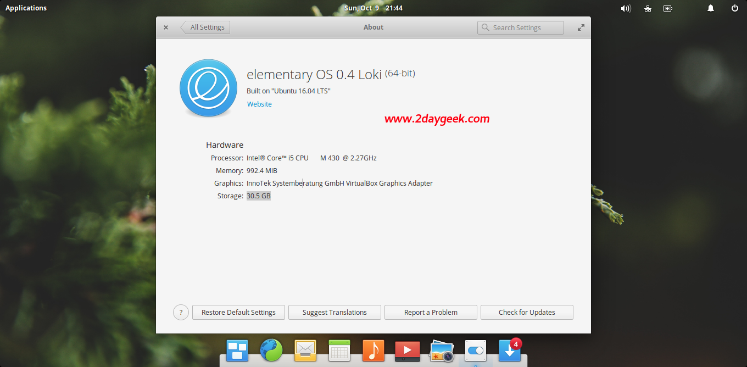Select the Intel Core i5 processor value
Viewport: 747px width, 367px height.
click(x=311, y=158)
